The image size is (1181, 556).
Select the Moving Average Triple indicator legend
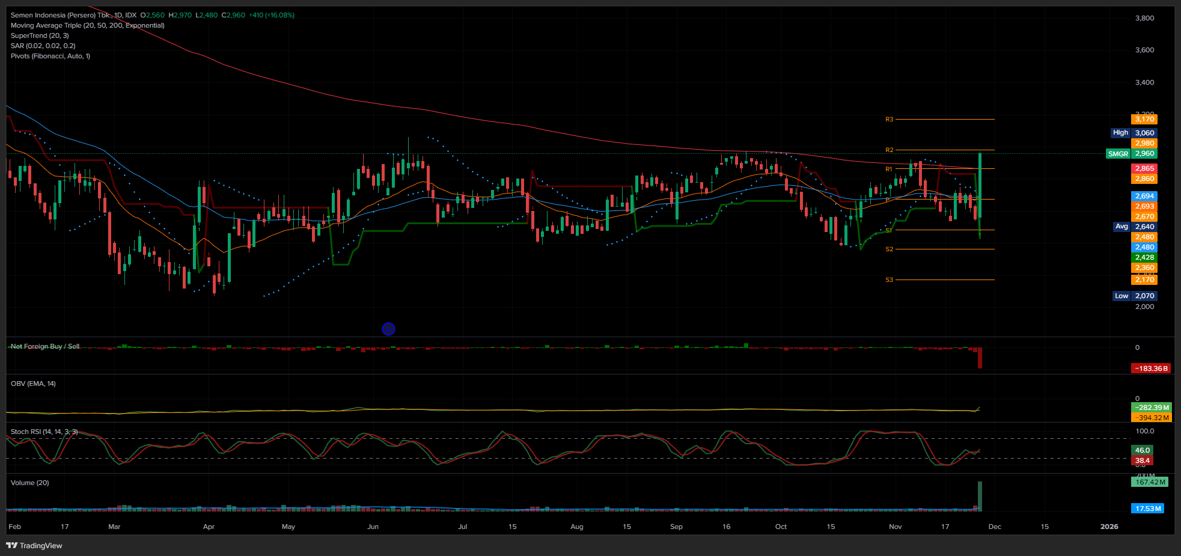pos(87,25)
